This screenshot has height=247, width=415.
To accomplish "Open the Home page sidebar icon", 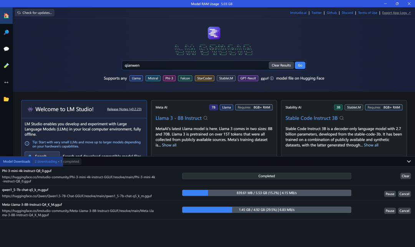I will point(6,16).
